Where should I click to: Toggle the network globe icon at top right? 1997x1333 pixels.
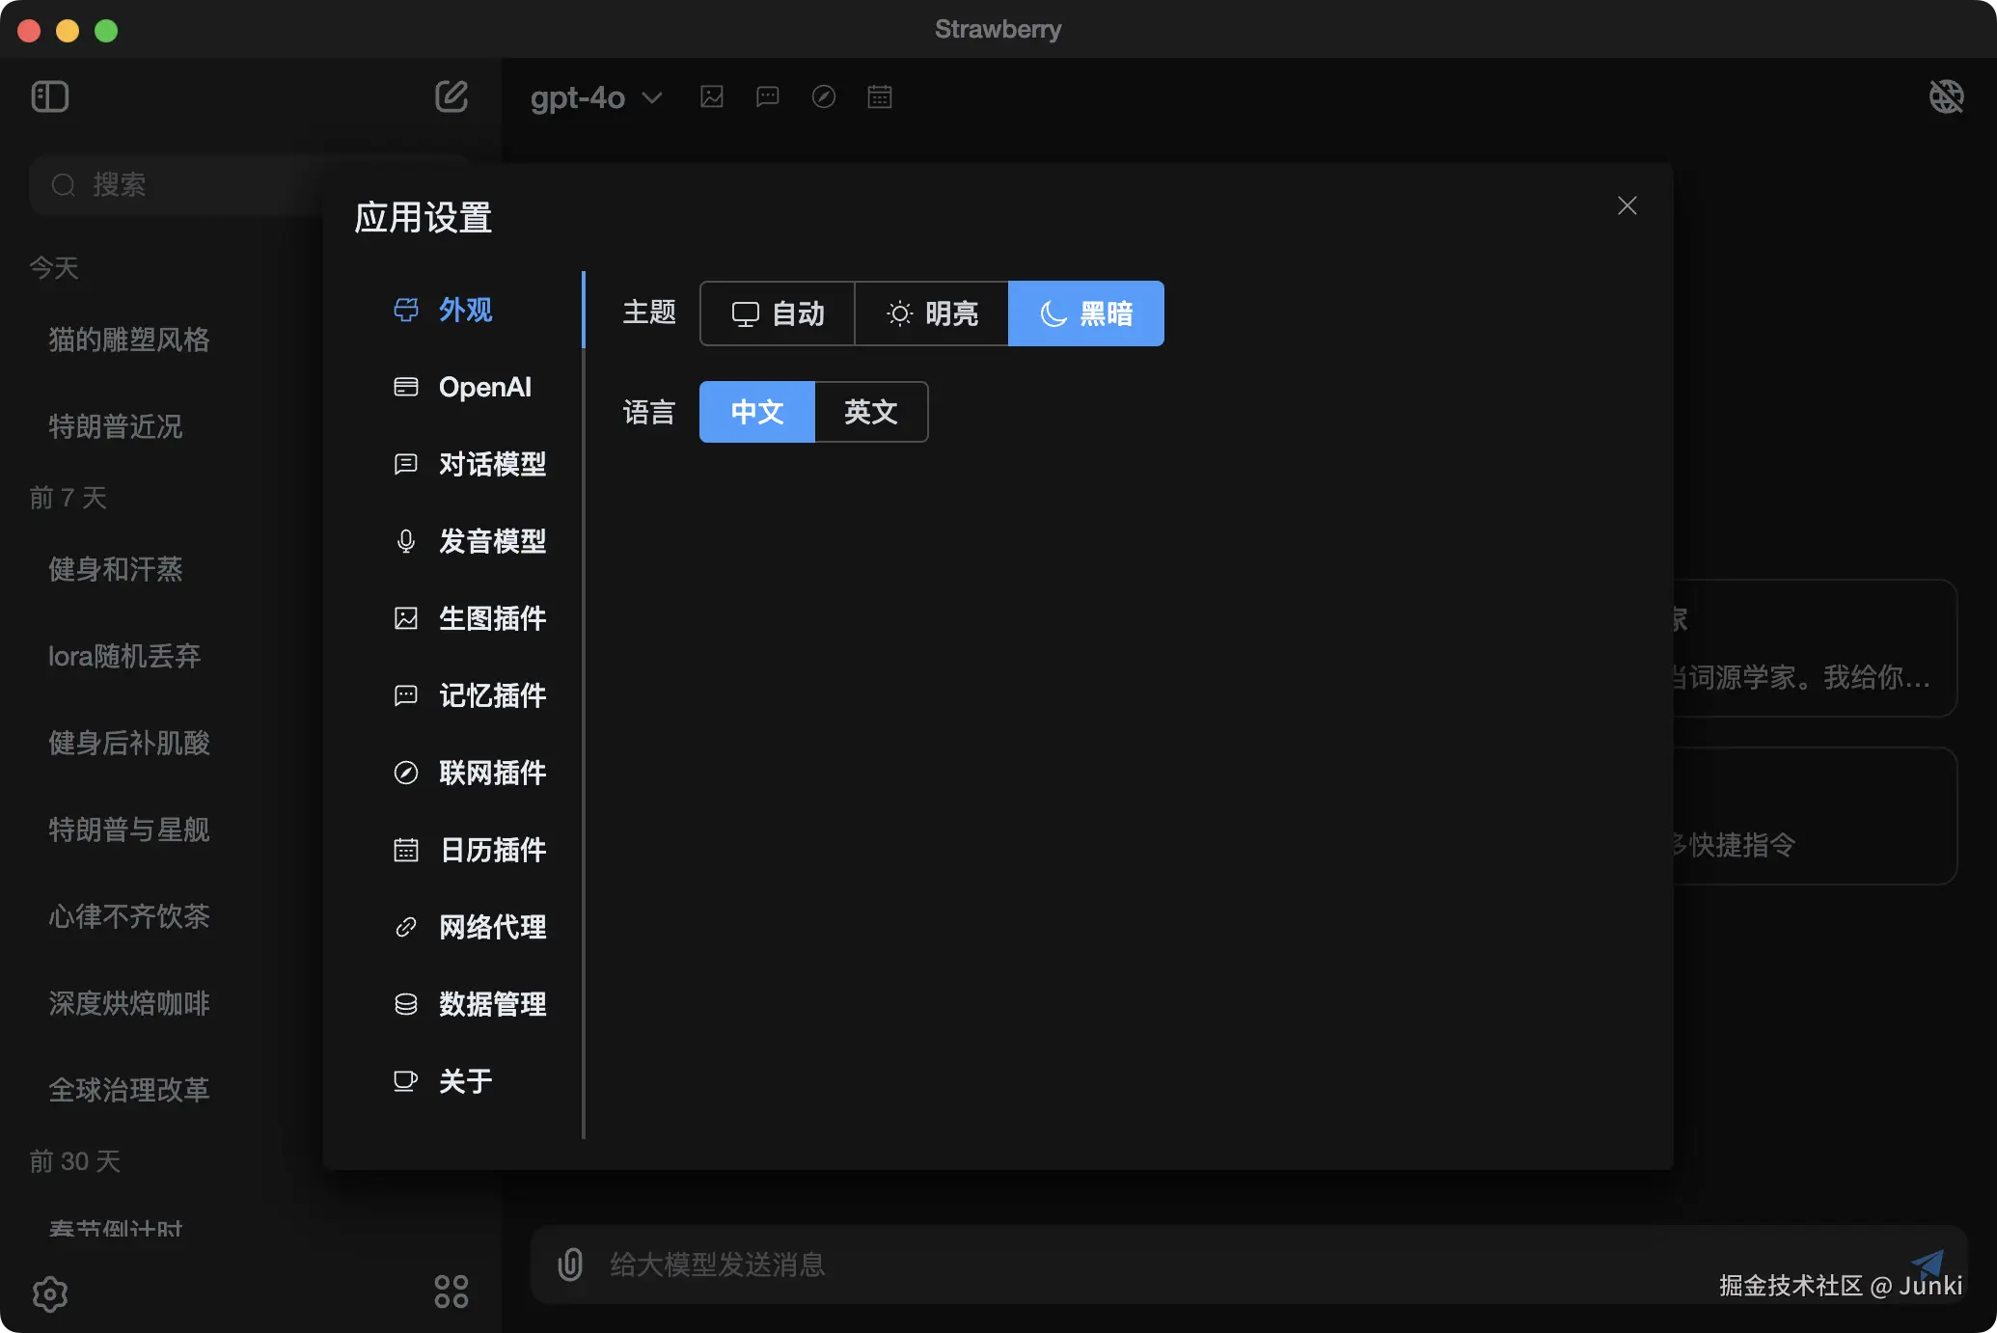pos(1946,96)
